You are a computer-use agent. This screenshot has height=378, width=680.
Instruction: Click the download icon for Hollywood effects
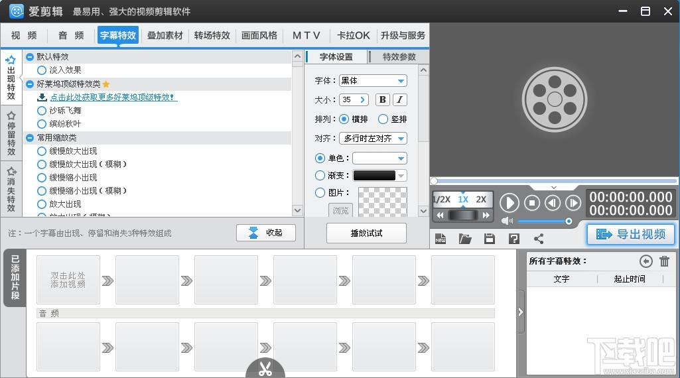pyautogui.click(x=42, y=97)
